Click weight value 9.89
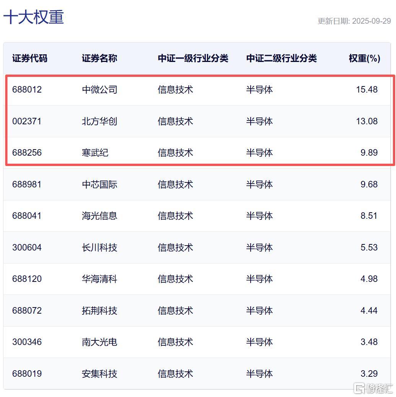Viewport: 396px width, 397px height. pos(369,153)
